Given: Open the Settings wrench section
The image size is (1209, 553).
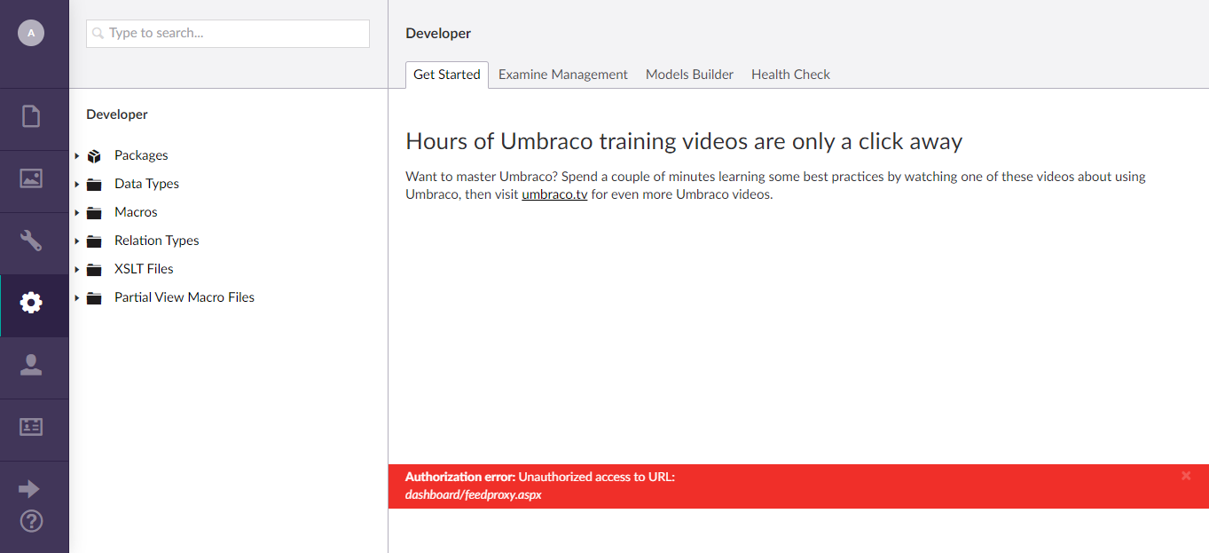Looking at the screenshot, I should pos(31,241).
